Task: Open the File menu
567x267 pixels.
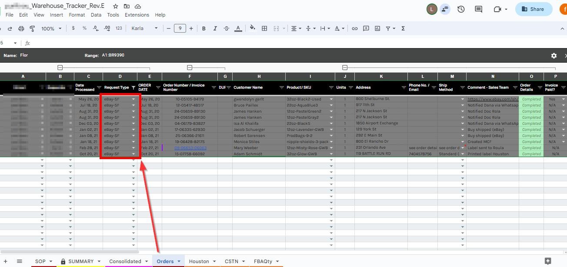Action: (9, 15)
